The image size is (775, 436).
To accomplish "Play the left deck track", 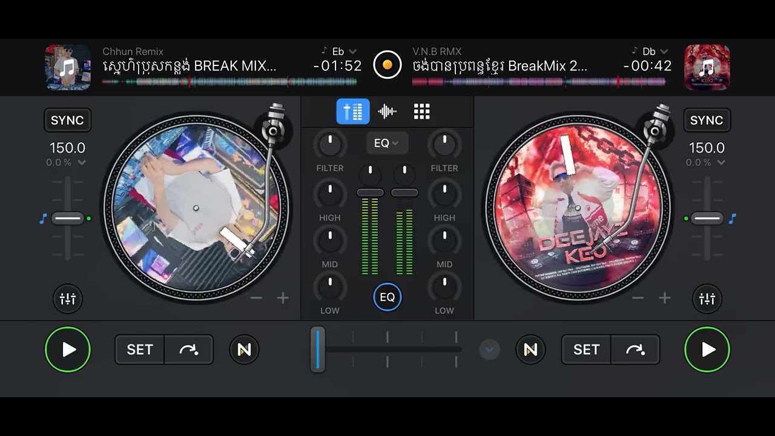I will pos(68,349).
